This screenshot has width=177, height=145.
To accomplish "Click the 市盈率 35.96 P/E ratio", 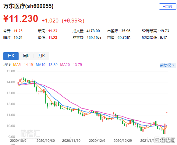I will point(119,31).
